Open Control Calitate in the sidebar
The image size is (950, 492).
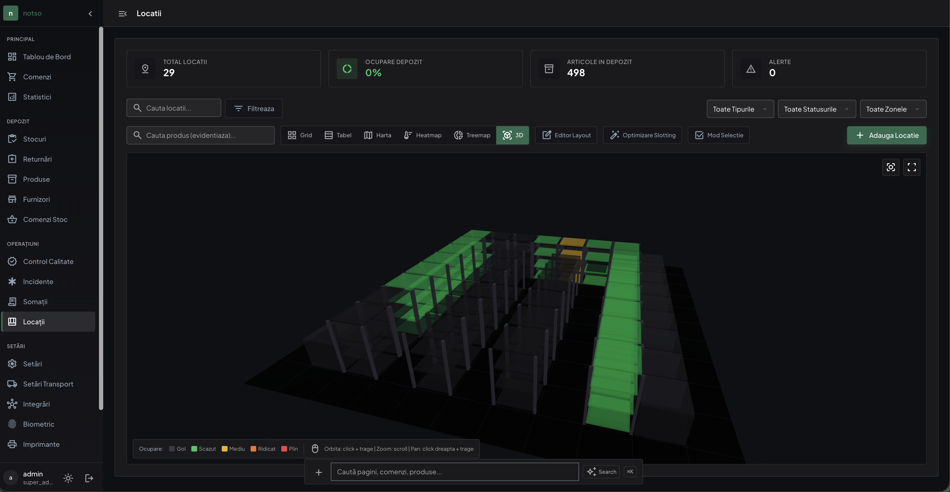point(48,261)
